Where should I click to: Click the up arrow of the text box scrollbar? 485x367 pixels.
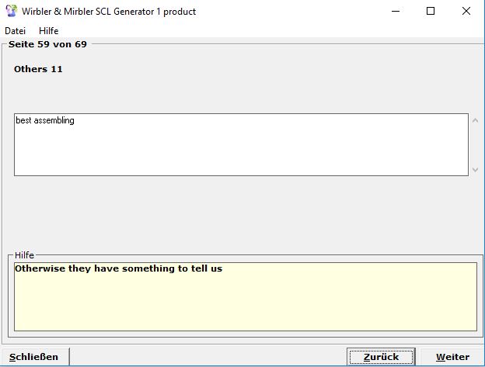point(476,121)
